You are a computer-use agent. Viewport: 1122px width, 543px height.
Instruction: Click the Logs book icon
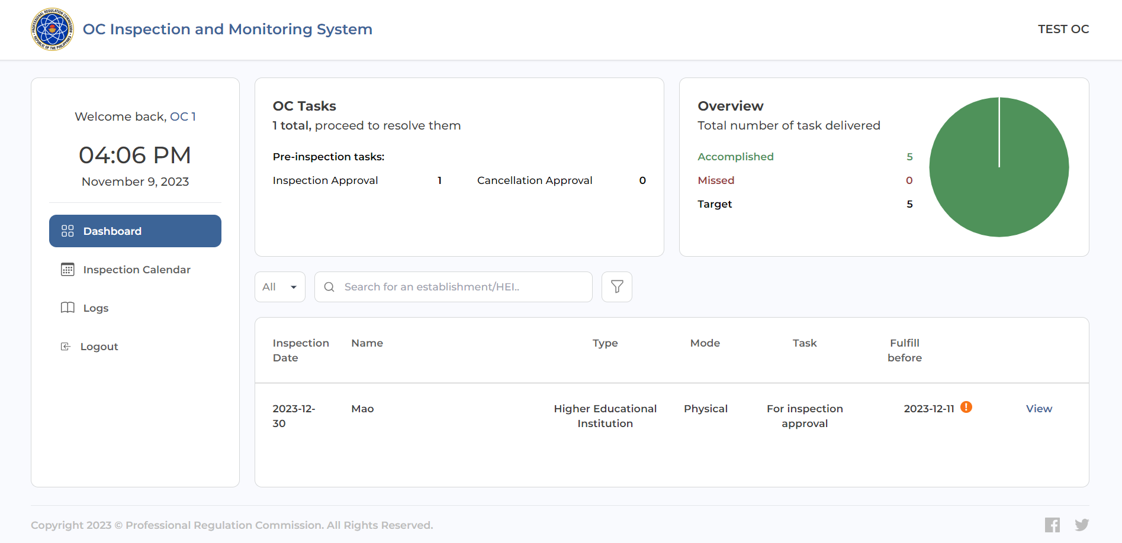coord(67,308)
